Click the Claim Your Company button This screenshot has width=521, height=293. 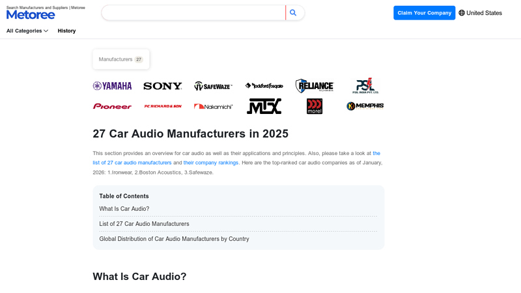point(425,13)
